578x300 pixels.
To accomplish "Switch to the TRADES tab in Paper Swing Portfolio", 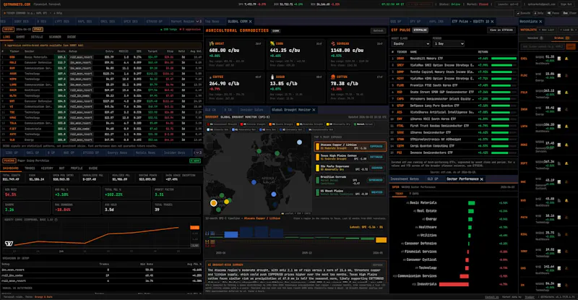I will point(30,168).
